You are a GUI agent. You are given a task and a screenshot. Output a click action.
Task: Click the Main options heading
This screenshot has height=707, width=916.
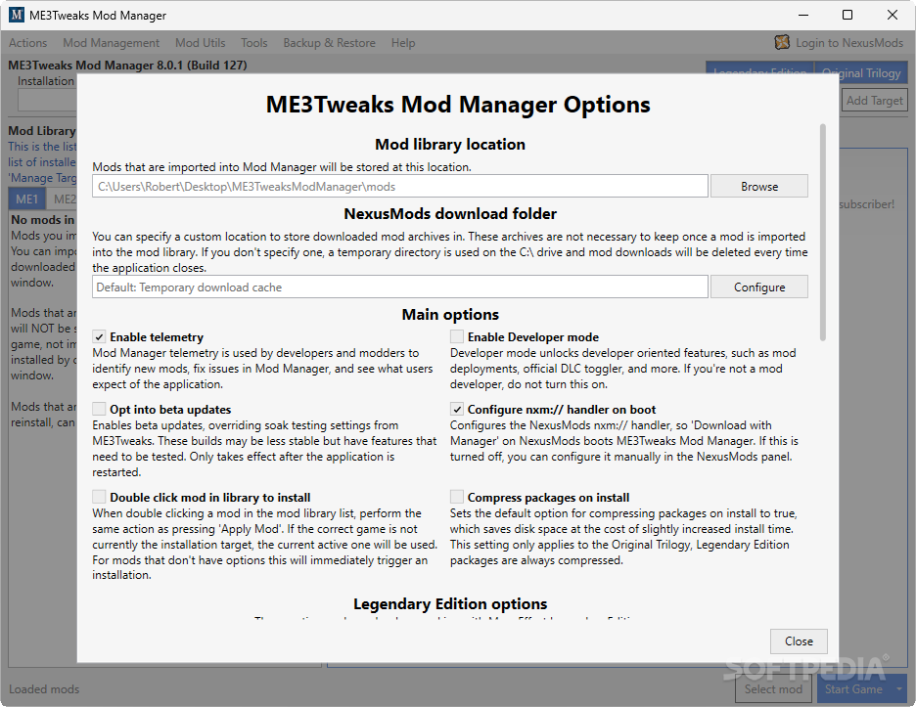450,315
